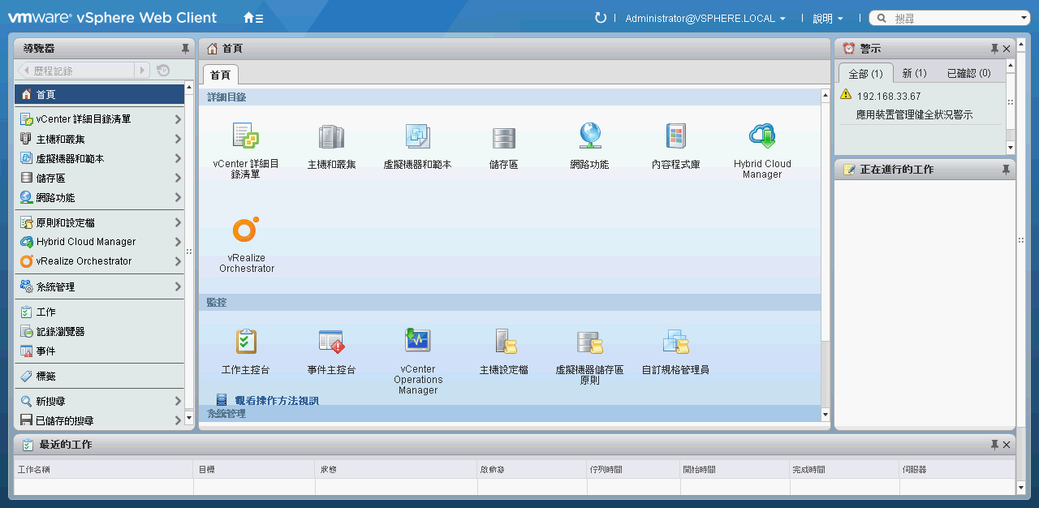
Task: Open 主機設定檔 icon
Action: [x=505, y=342]
